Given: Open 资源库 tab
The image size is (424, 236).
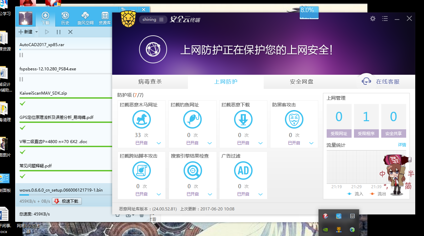Looking at the screenshot, I should (x=105, y=19).
